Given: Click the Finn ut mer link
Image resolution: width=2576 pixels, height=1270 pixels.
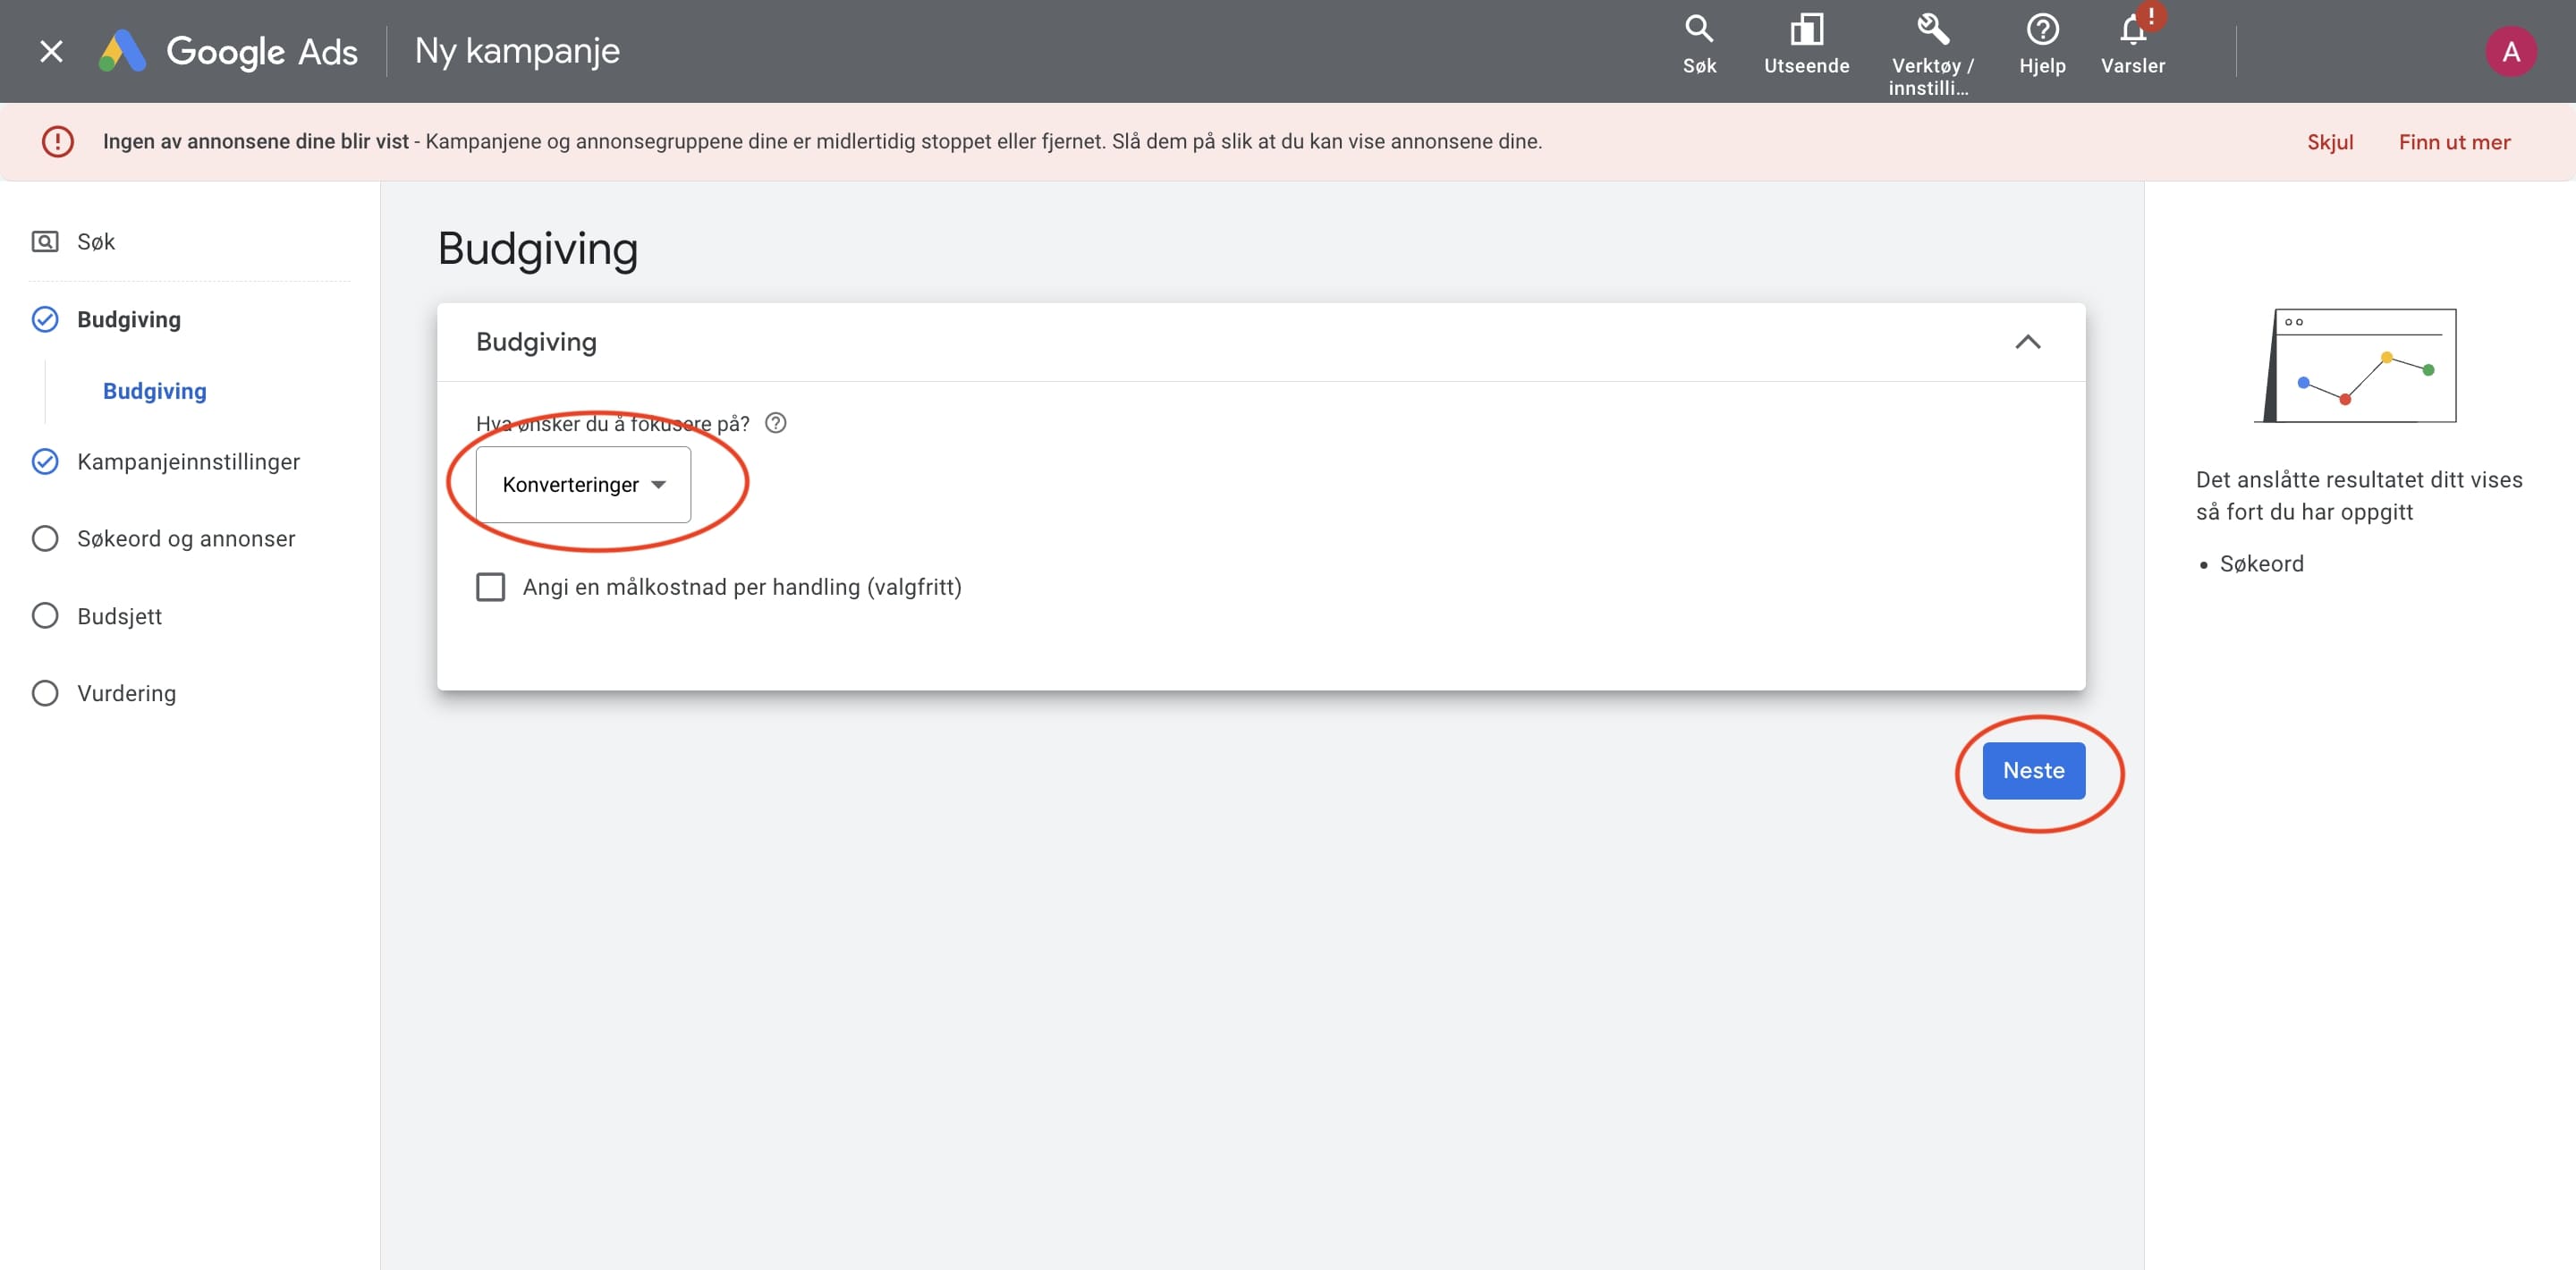Looking at the screenshot, I should [2454, 142].
